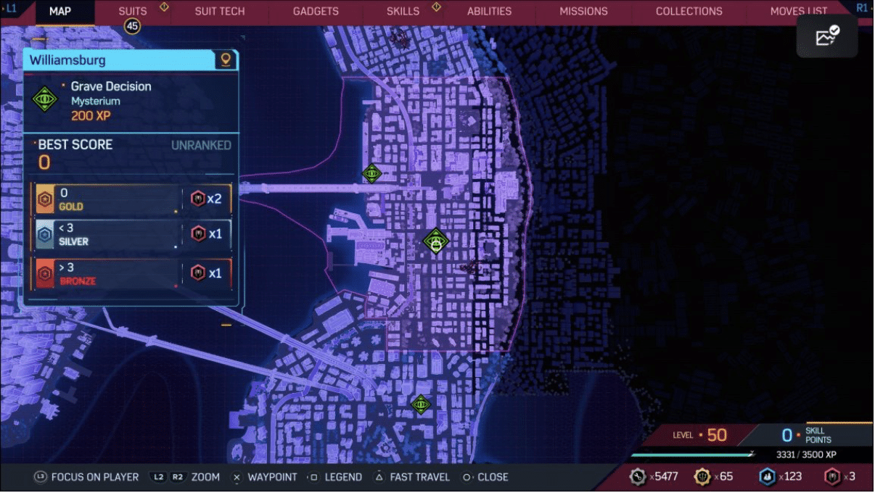Select the highlighted Mysterium marker at map center

click(x=435, y=241)
